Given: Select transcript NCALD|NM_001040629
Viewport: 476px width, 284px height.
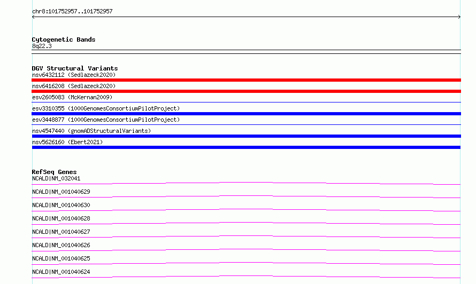Looking at the screenshot, I should click(x=61, y=192).
